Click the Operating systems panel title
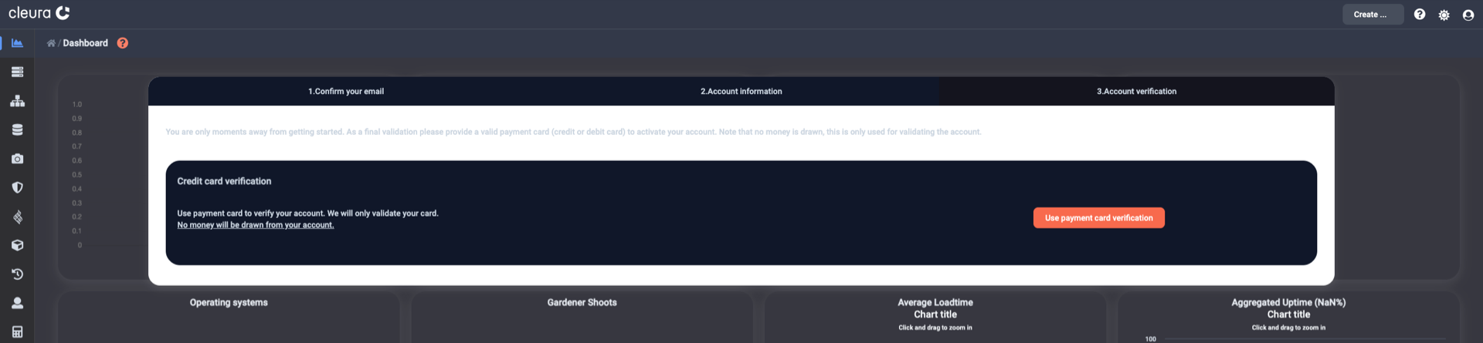The height and width of the screenshot is (343, 1483). point(229,302)
